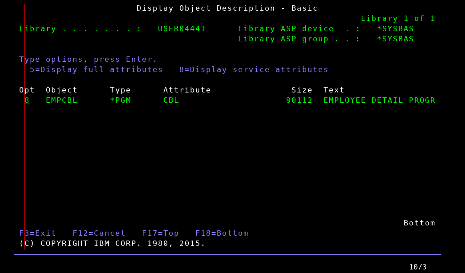Select the EMPCBL object name
465x273 pixels.
pyautogui.click(x=62, y=100)
